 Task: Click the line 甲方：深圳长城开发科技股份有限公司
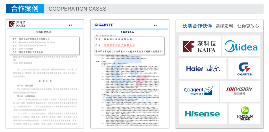tap(31, 39)
